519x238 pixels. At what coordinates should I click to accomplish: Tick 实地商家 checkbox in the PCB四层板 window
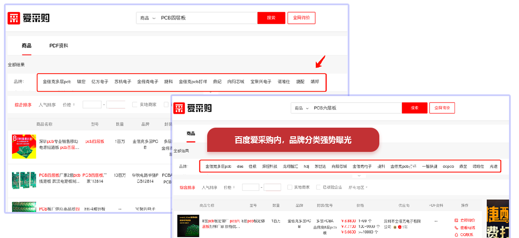[x=135, y=105]
